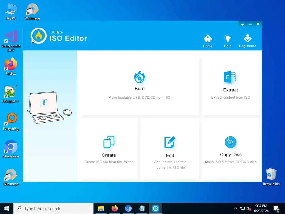Click 'Create ISO file from file, folder' text
This screenshot has width=285, height=214.
pyautogui.click(x=109, y=162)
